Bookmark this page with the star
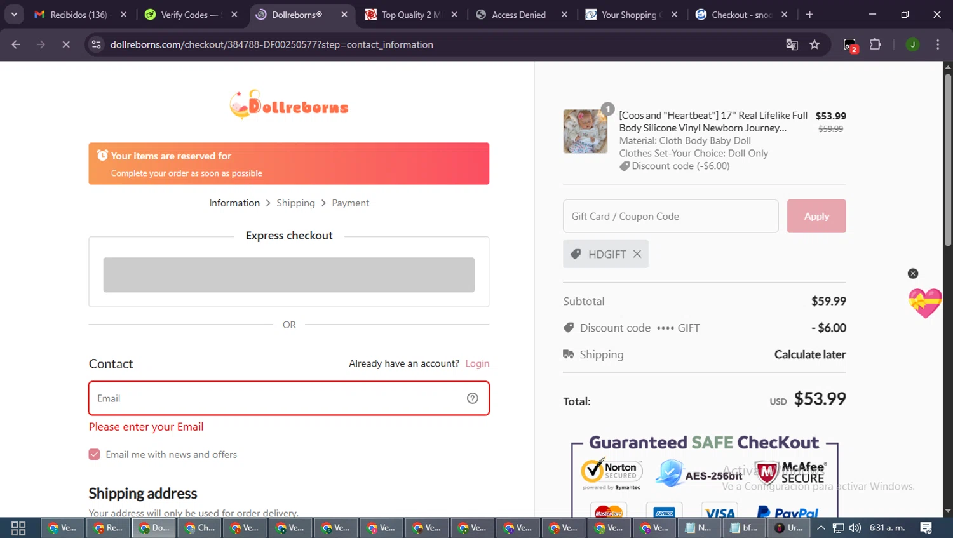 pyautogui.click(x=814, y=44)
